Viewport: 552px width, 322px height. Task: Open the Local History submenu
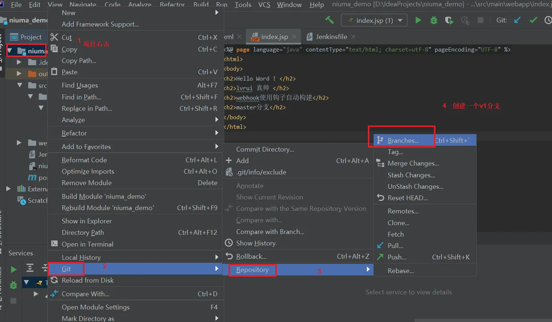[x=136, y=257]
